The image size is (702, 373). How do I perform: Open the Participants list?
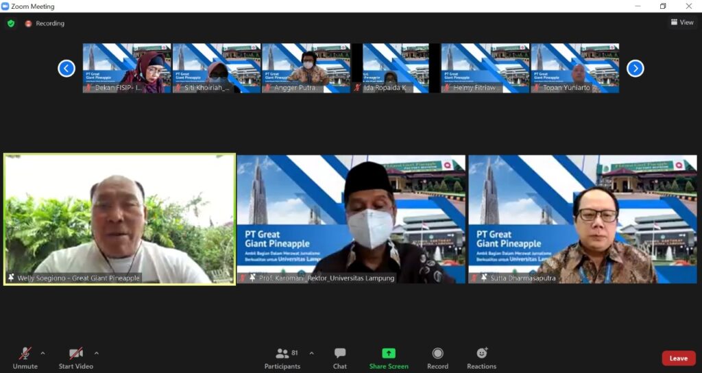(x=282, y=358)
